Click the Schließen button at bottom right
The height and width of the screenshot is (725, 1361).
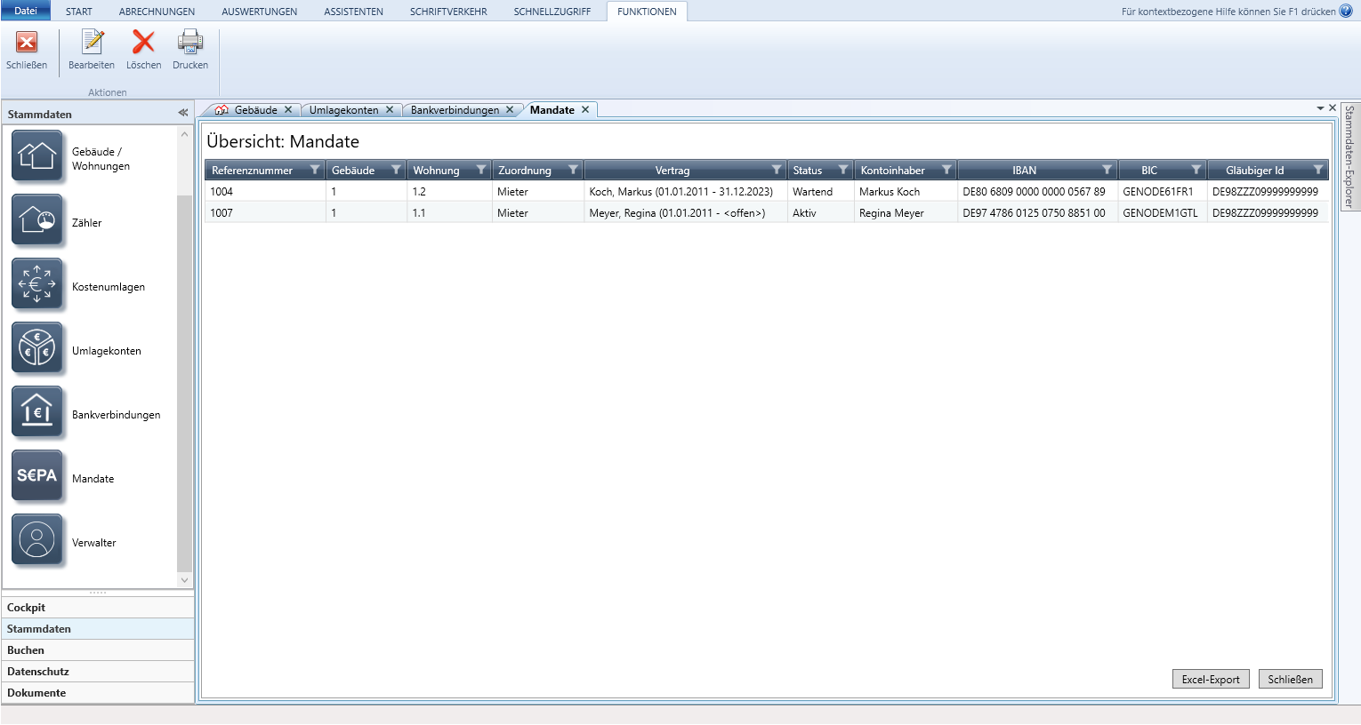tap(1290, 680)
